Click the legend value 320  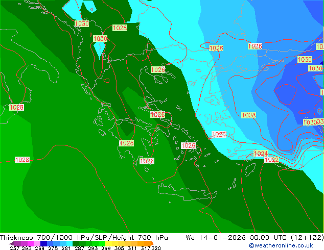[x=156, y=248]
